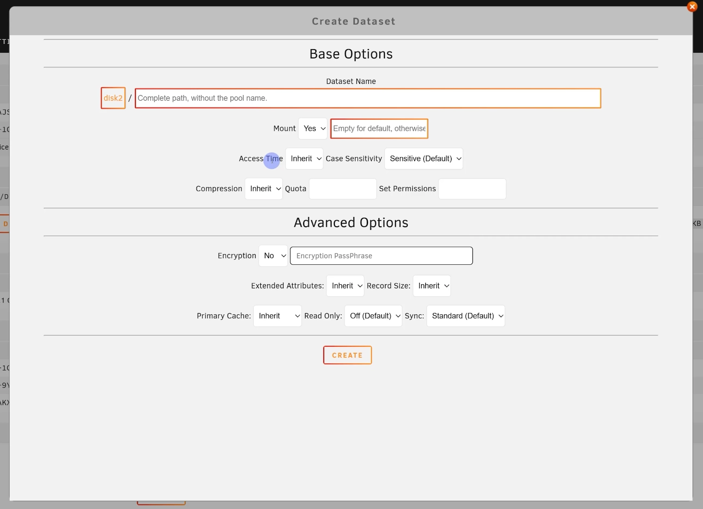
Task: Open the Extended Attributes dropdown
Action: pyautogui.click(x=345, y=286)
